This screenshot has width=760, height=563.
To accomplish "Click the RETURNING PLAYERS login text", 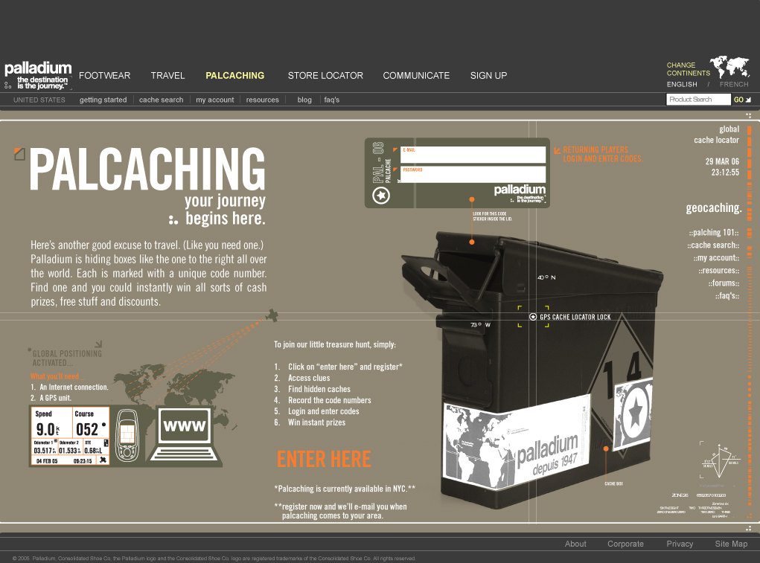I will point(602,154).
